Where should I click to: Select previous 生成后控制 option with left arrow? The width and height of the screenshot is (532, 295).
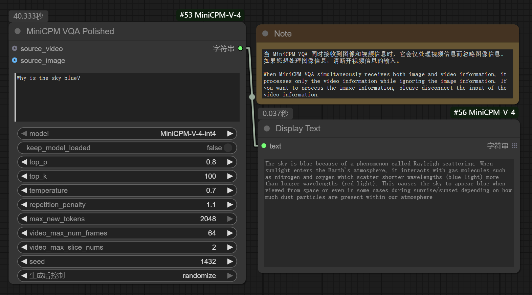(24, 276)
